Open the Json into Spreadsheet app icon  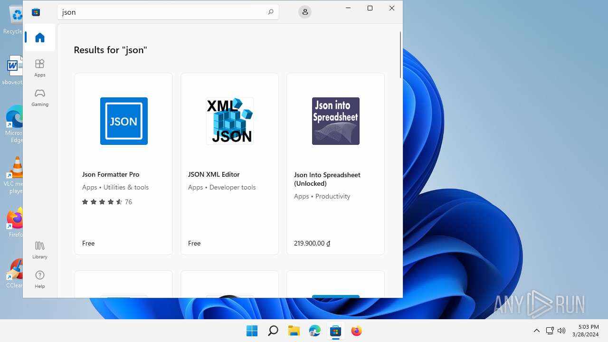point(336,121)
